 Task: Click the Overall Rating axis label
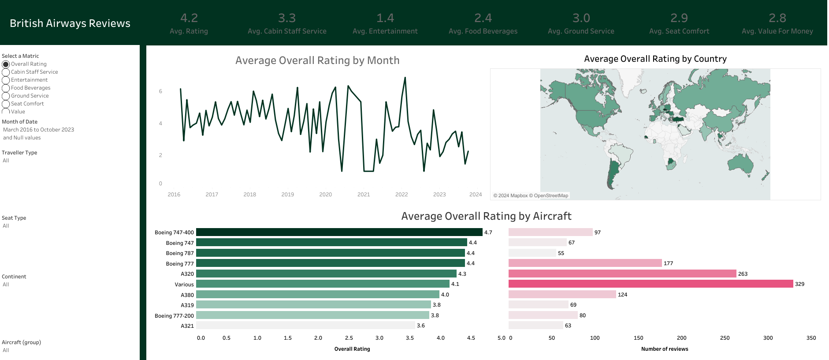tap(352, 349)
